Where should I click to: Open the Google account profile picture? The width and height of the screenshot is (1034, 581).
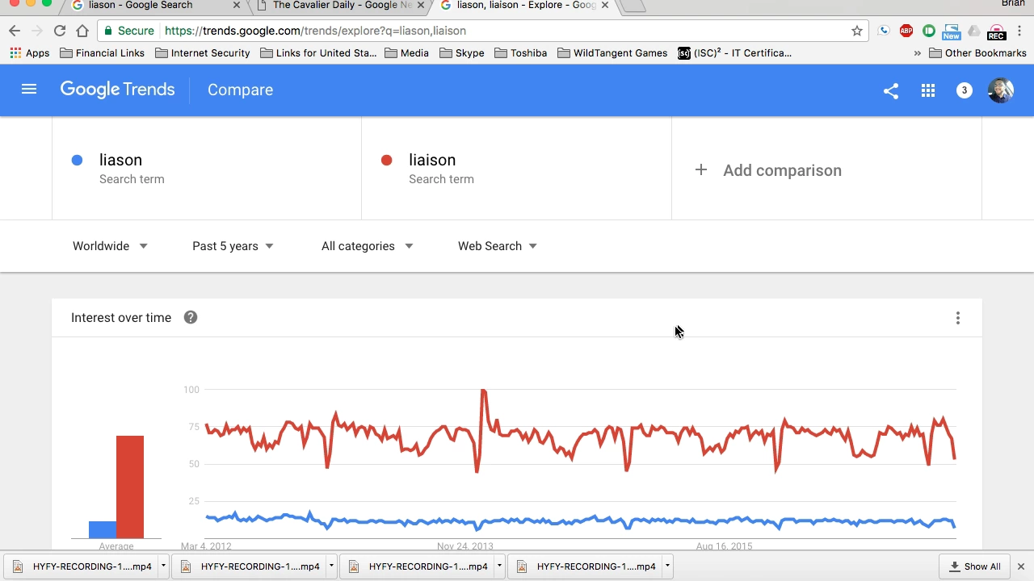(x=1001, y=90)
